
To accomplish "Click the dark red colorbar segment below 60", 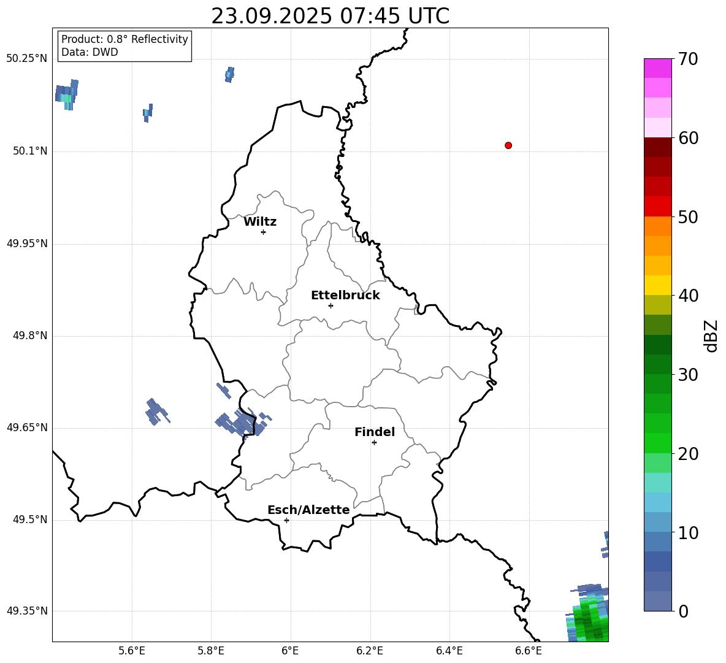I will tap(657, 147).
